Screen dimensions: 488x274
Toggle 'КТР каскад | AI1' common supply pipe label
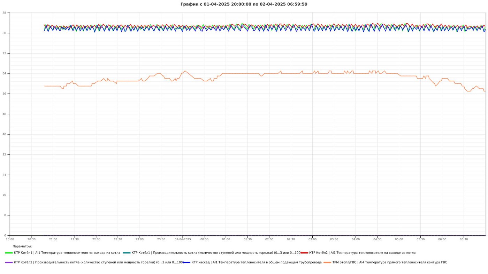(257, 263)
